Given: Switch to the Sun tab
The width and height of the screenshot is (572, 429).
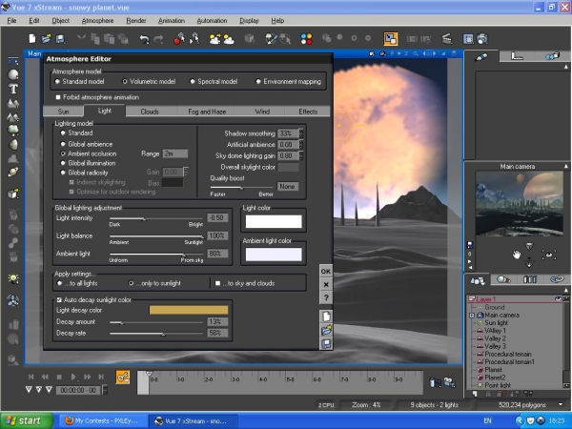Looking at the screenshot, I should tap(63, 112).
